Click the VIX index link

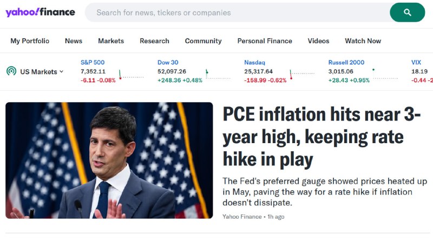tap(416, 62)
